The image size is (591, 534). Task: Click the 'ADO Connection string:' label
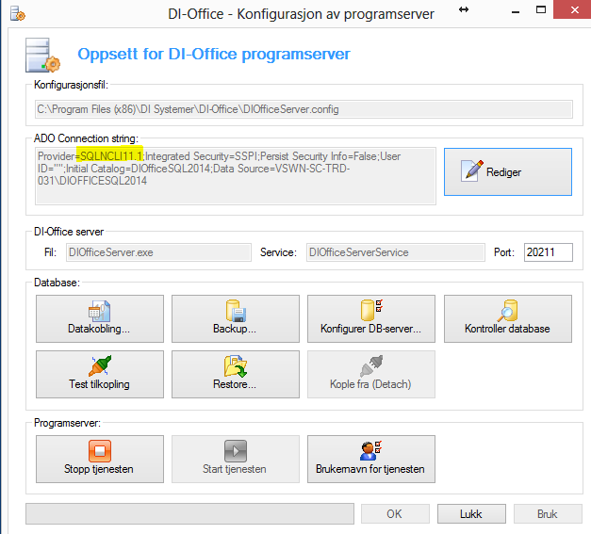click(86, 138)
